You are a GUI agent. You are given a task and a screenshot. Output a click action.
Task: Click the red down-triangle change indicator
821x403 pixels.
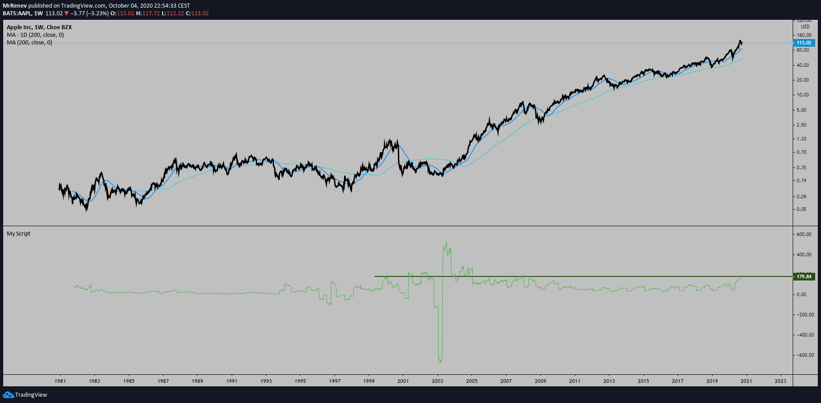click(66, 13)
